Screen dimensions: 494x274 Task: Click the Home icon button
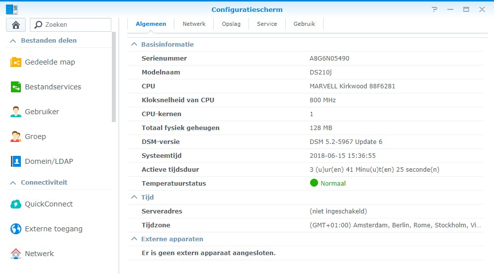click(15, 25)
